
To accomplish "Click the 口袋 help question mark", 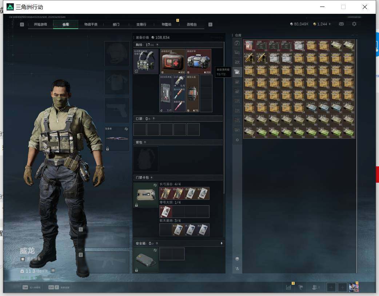I will tap(153, 119).
